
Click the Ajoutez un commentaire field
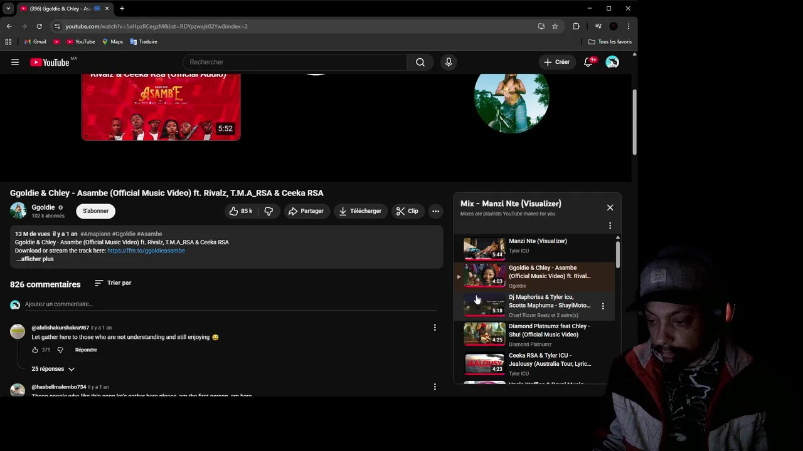click(230, 304)
